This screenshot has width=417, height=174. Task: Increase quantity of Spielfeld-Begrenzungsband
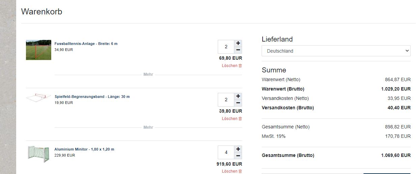[238, 96]
